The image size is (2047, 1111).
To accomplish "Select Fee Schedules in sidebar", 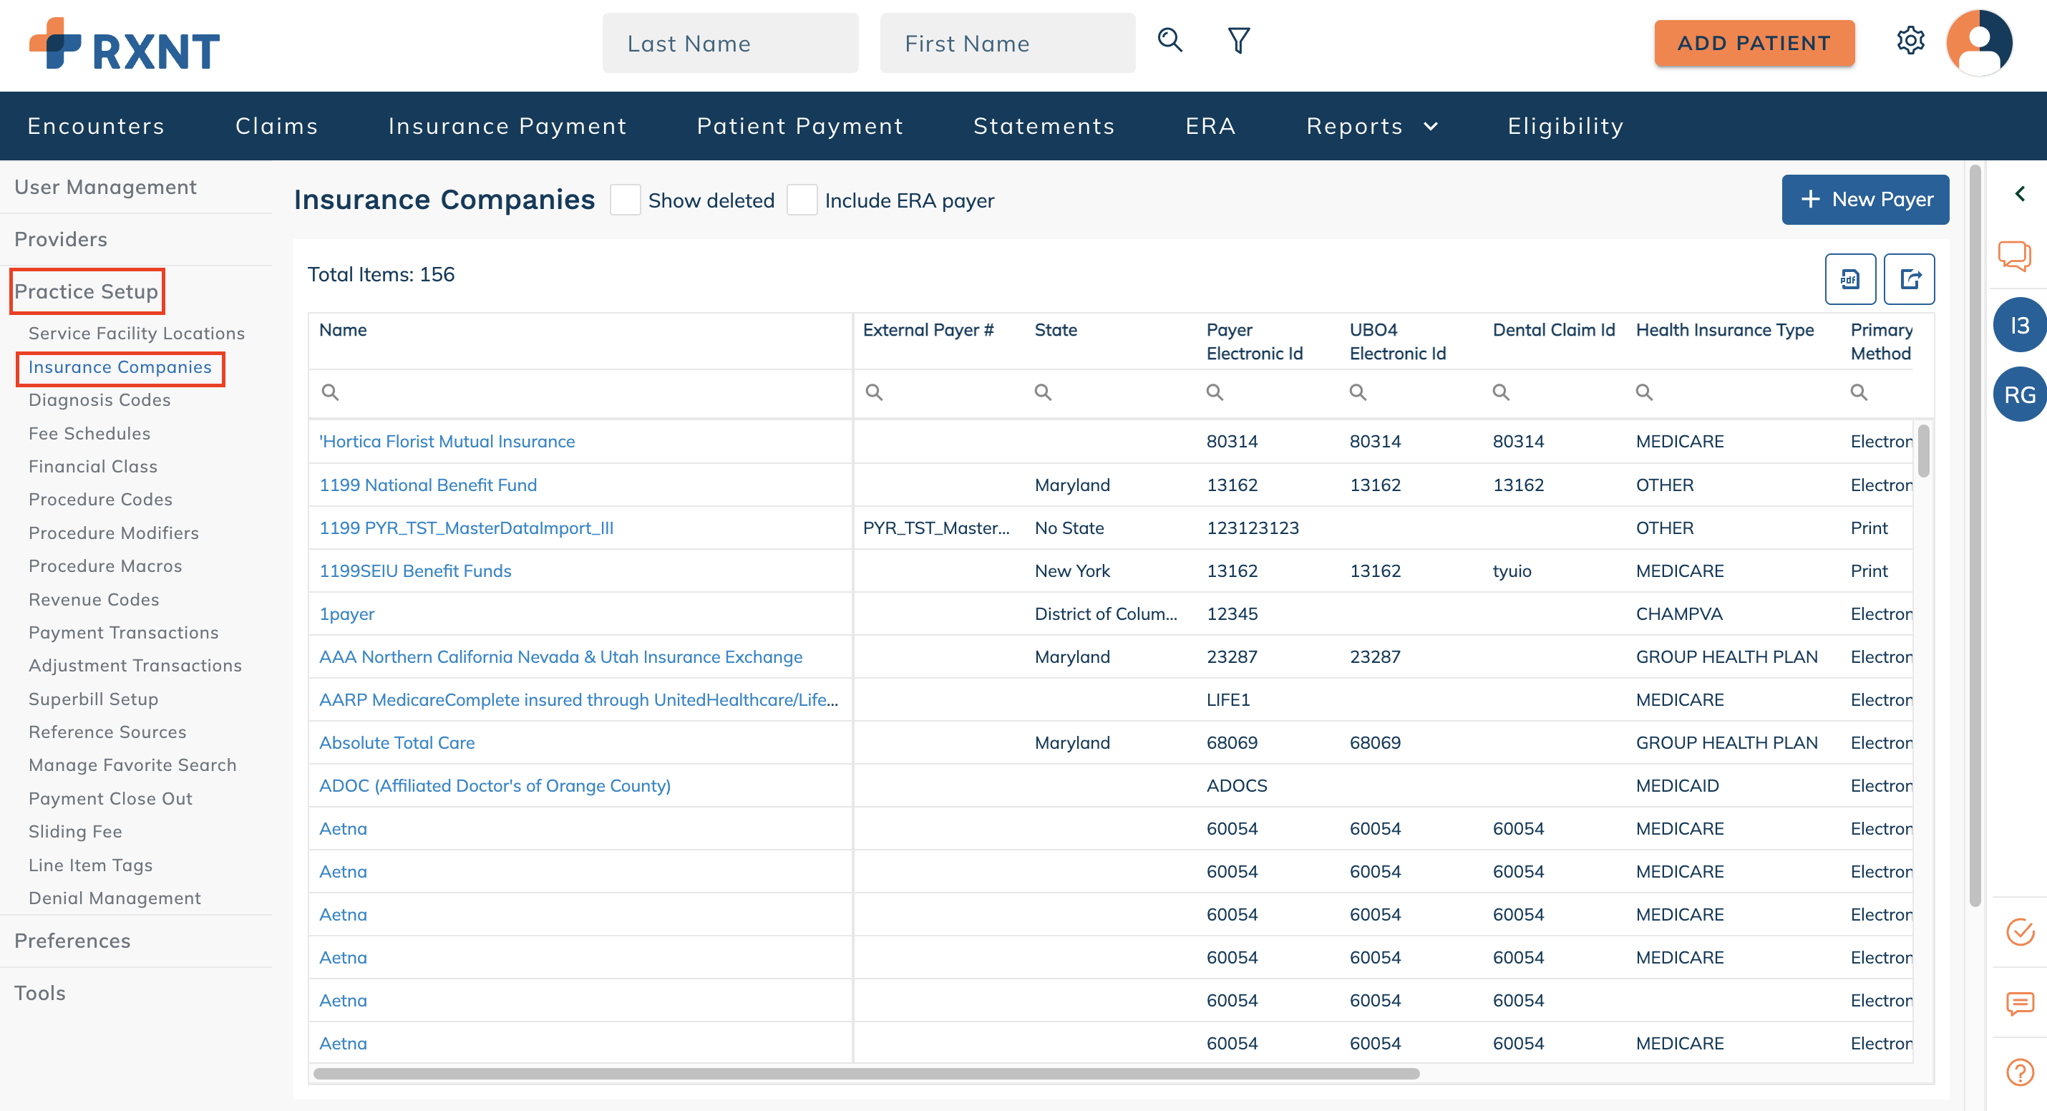I will pyautogui.click(x=89, y=433).
